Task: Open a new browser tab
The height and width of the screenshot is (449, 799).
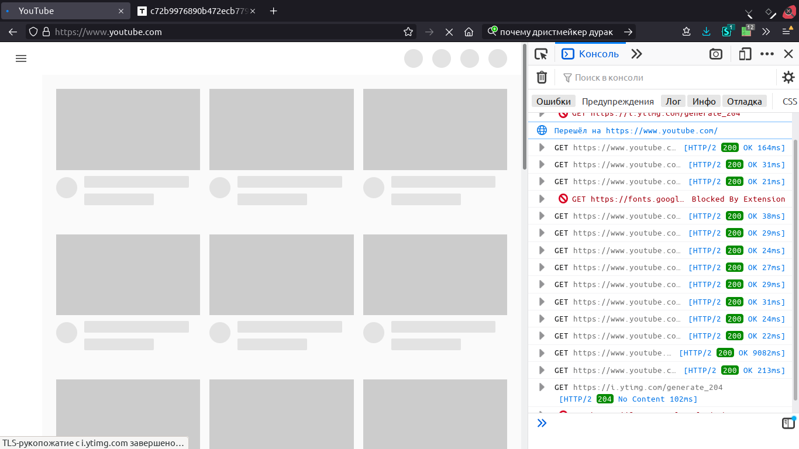Action: click(x=273, y=11)
